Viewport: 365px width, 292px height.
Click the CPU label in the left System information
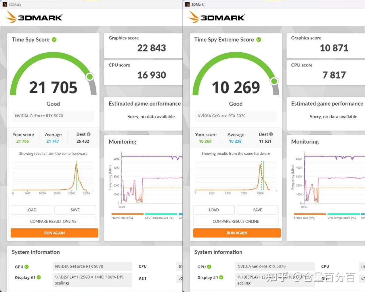(143, 266)
